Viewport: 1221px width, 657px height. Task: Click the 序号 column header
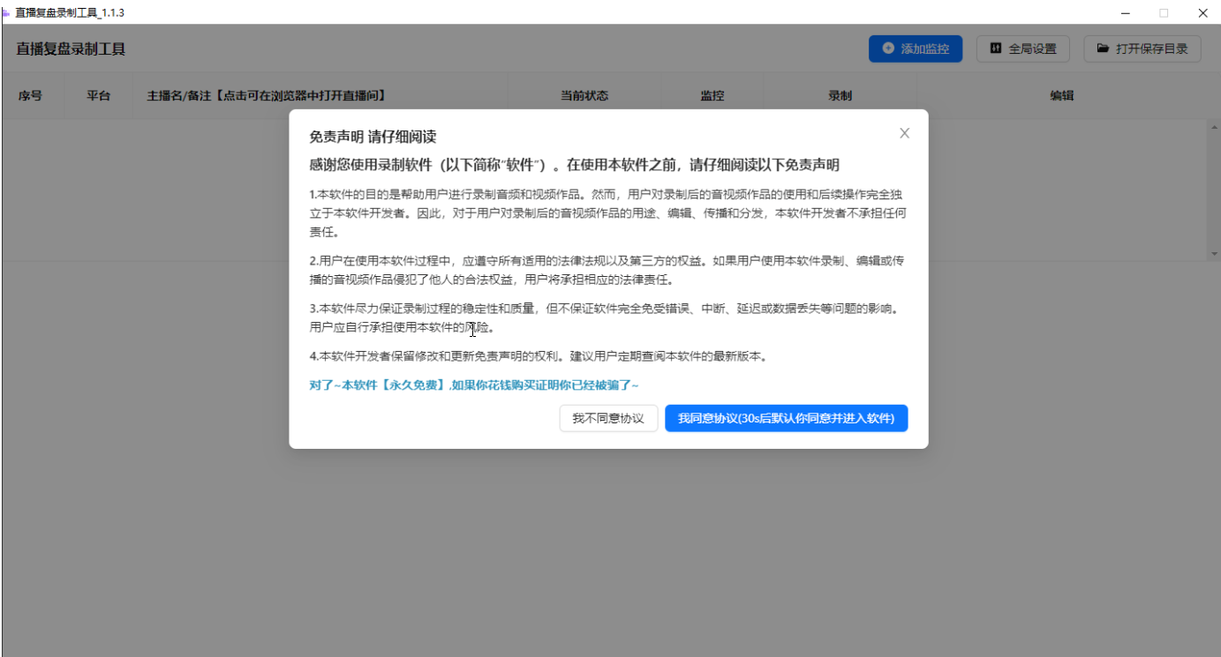coord(31,96)
